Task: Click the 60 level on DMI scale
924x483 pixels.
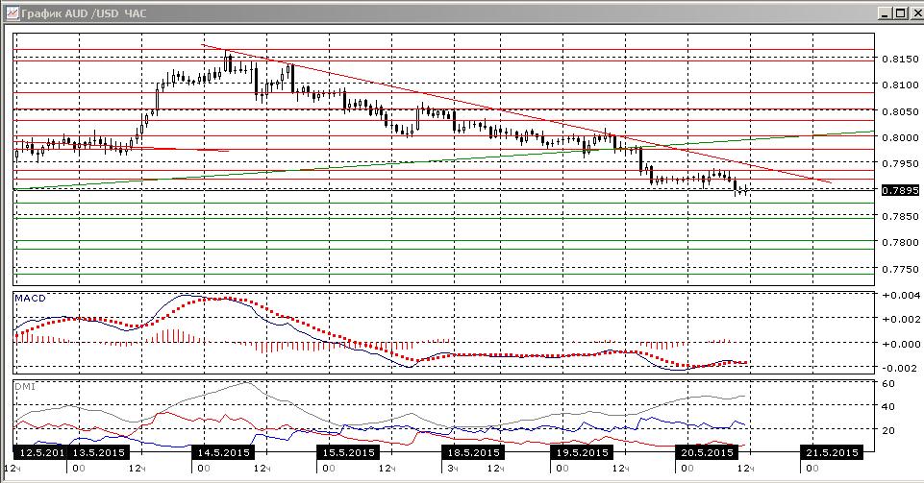Action: pyautogui.click(x=888, y=383)
